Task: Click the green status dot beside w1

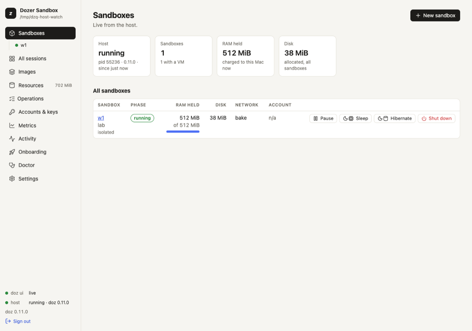Action: [x=17, y=45]
